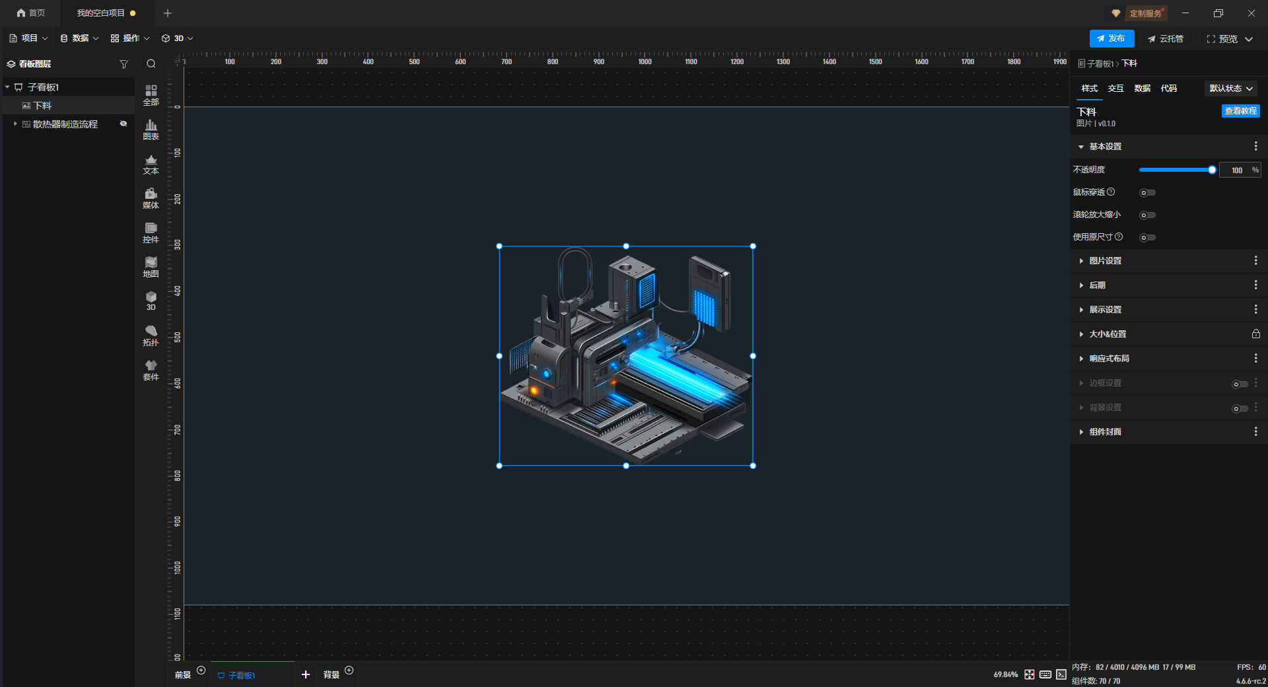This screenshot has width=1268, height=687.
Task: Click the keyboard shortcuts icon in status bar
Action: [x=1045, y=674]
